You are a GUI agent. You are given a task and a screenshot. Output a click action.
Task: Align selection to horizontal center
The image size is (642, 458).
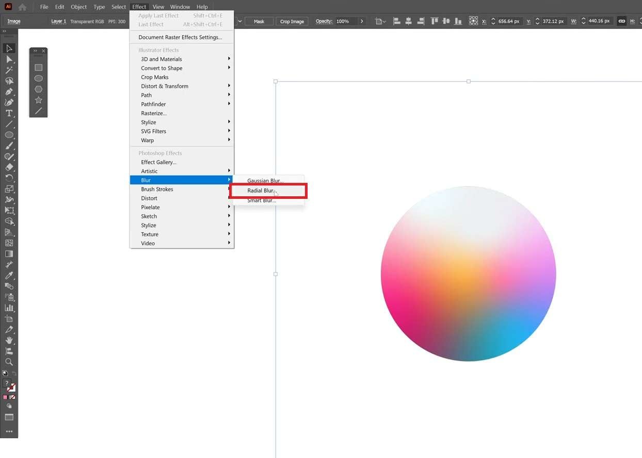(x=409, y=21)
